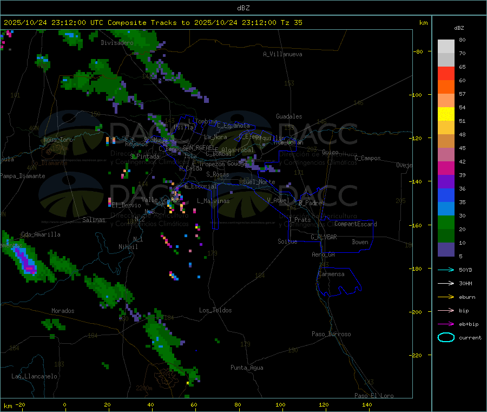
Task: Click the white 30HM arrow in legend
Action: pos(446,283)
